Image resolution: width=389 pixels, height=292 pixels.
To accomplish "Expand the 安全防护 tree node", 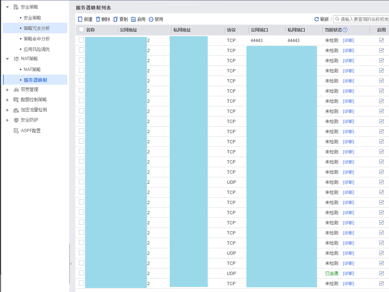I will (8, 120).
